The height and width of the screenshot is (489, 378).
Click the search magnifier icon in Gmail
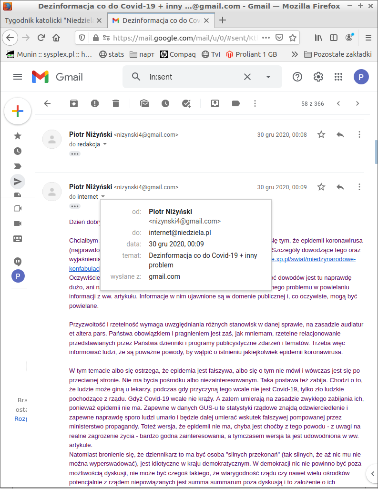tap(136, 77)
